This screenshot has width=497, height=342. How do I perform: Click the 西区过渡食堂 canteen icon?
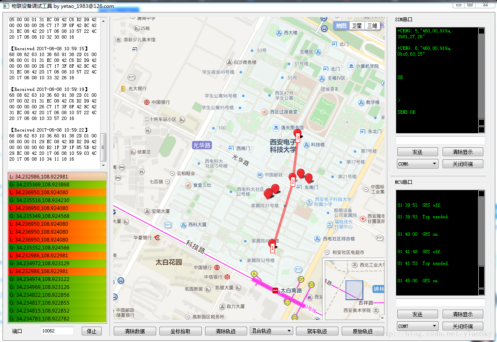pos(264,112)
